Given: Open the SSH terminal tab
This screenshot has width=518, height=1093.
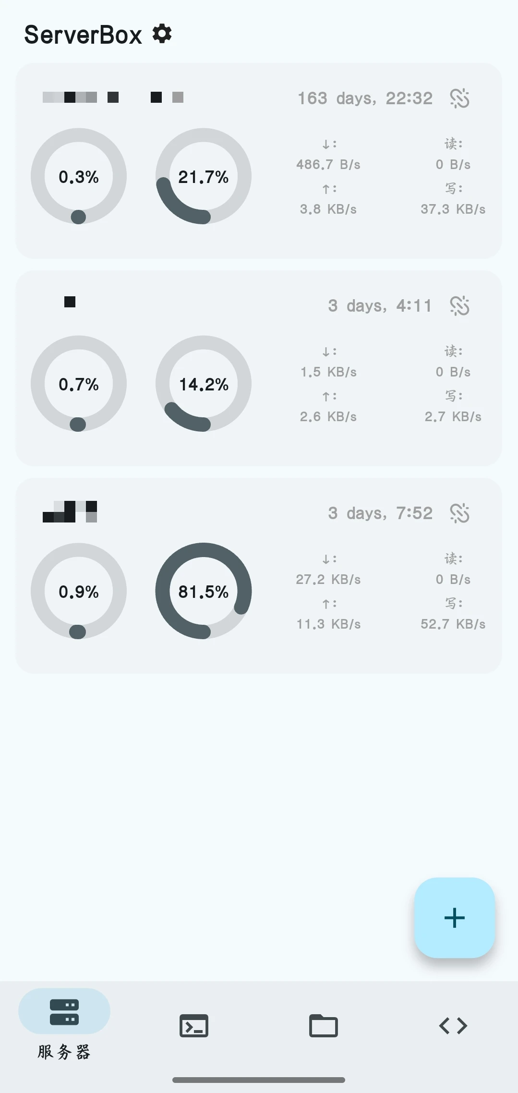Looking at the screenshot, I should [194, 1025].
